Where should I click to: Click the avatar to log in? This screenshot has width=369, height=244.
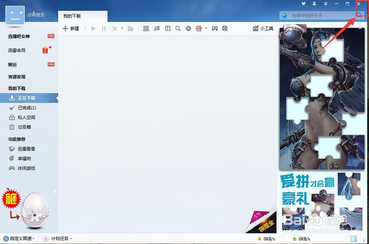click(15, 15)
